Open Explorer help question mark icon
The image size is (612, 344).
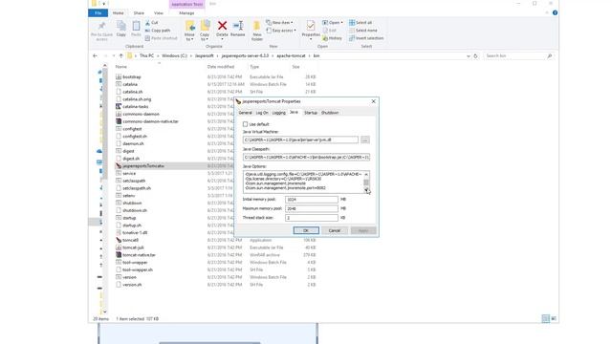(x=555, y=12)
